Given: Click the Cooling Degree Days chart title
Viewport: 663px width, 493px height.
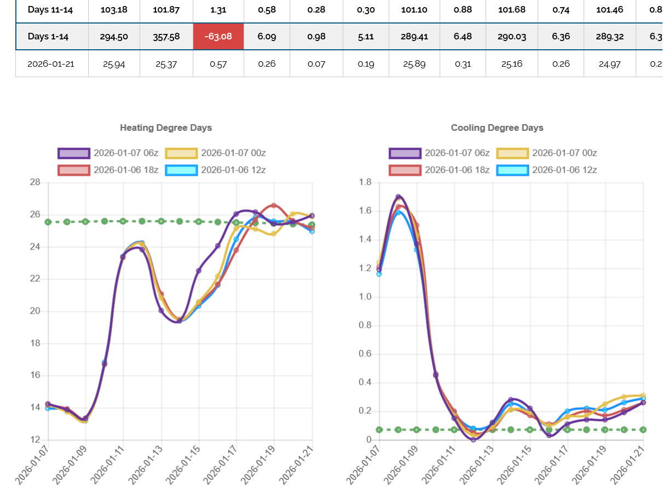Looking at the screenshot, I should pyautogui.click(x=497, y=128).
